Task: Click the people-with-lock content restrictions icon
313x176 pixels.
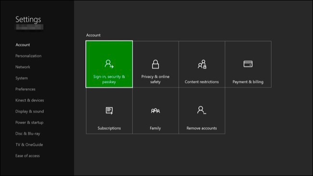Action: (202, 64)
